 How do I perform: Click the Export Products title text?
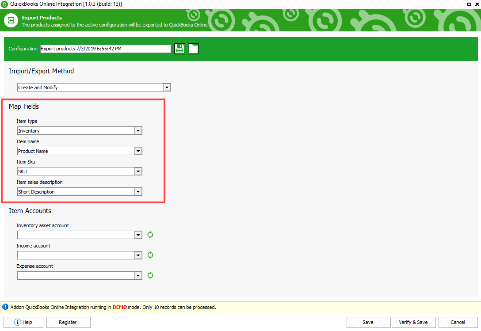(x=42, y=18)
